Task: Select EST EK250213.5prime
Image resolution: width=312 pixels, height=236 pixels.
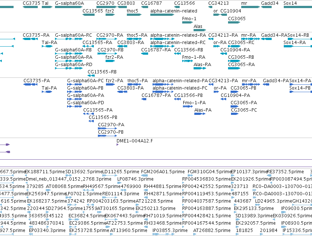Action: [x=155, y=208]
